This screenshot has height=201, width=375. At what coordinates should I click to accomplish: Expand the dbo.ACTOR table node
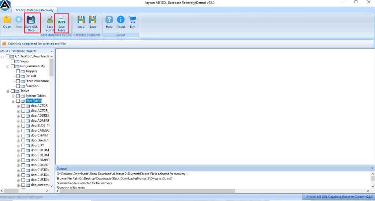point(18,106)
